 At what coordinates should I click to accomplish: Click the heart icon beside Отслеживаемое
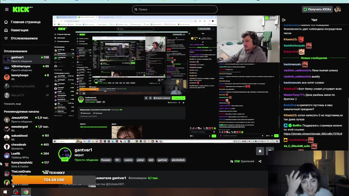pos(6,38)
